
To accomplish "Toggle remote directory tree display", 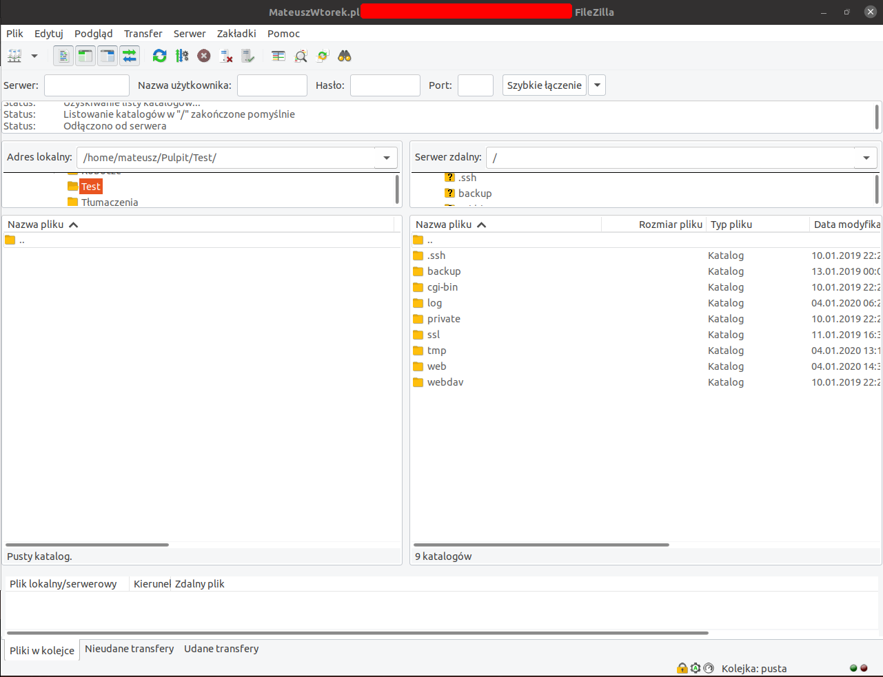I will click(x=108, y=56).
